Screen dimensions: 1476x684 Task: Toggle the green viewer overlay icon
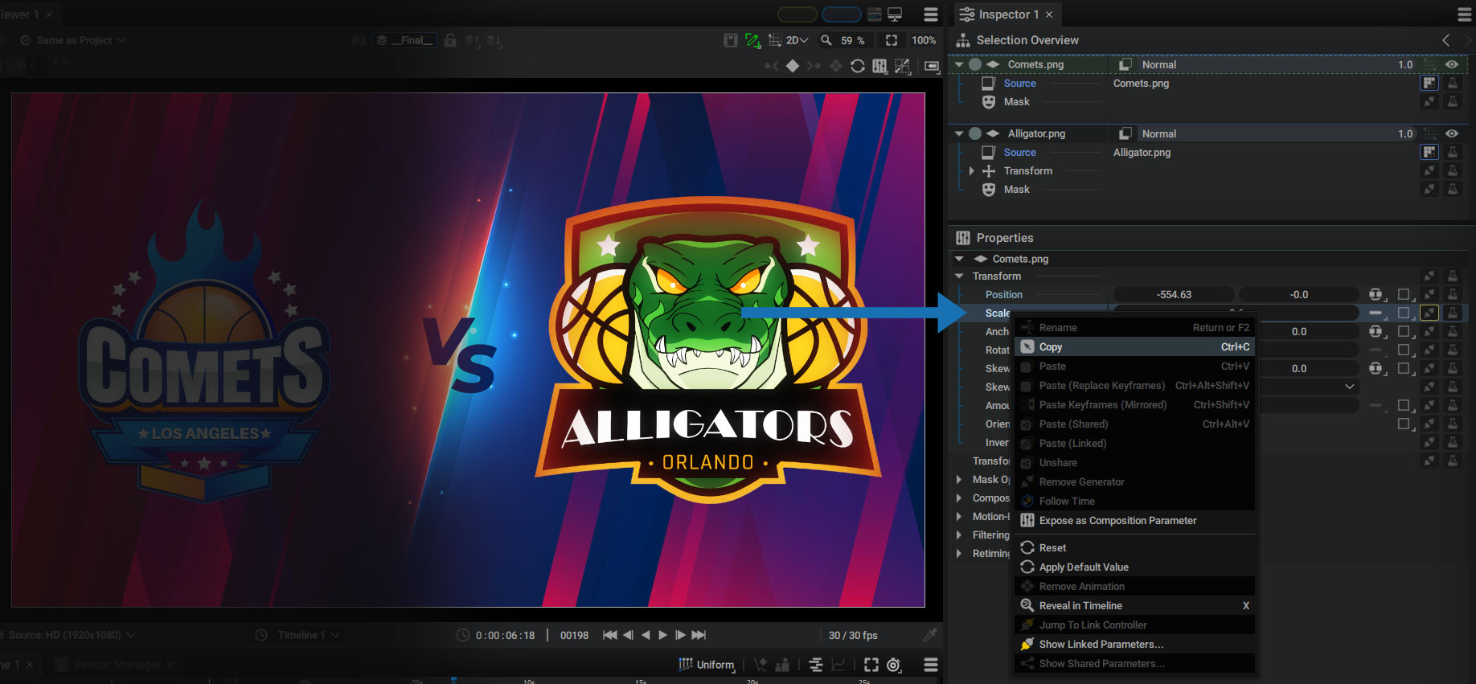tap(752, 40)
